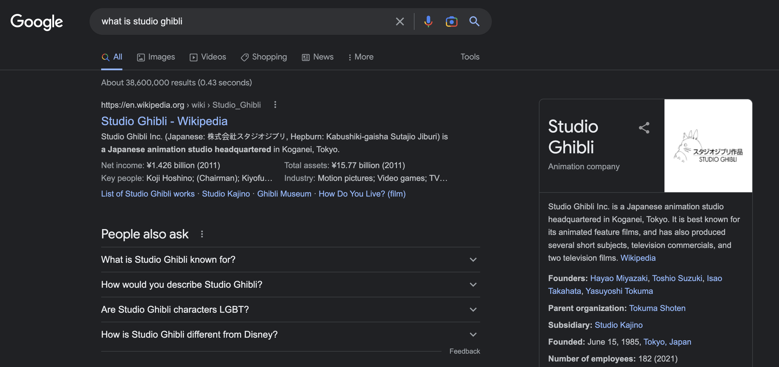Click 'Net income: ¥1.426 billion (2011)' text
Screen dimensions: 779x367
click(x=160, y=165)
